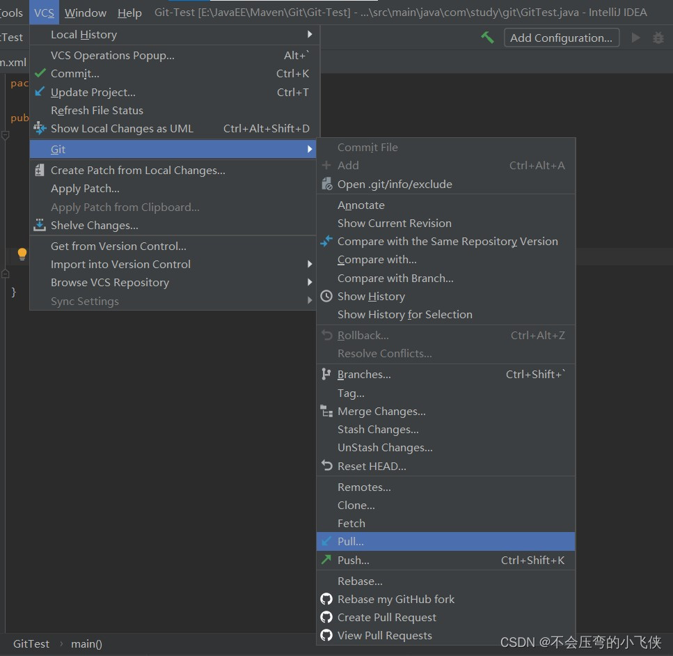
Task: Select Compare with Branch entry
Action: coord(446,278)
